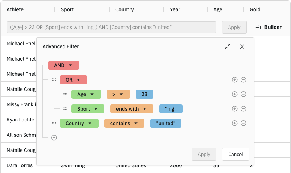Open the 'contains' operator dropdown

(x=124, y=123)
